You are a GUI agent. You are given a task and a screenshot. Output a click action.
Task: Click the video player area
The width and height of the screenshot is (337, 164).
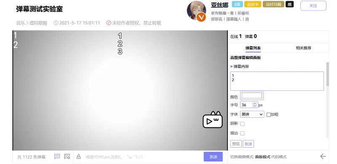tap(120, 90)
